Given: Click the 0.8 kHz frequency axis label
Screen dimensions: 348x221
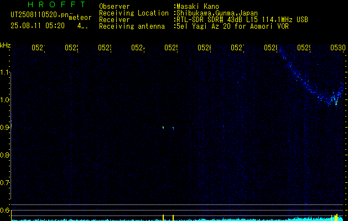Looking at the screenshot, I should (4, 155).
